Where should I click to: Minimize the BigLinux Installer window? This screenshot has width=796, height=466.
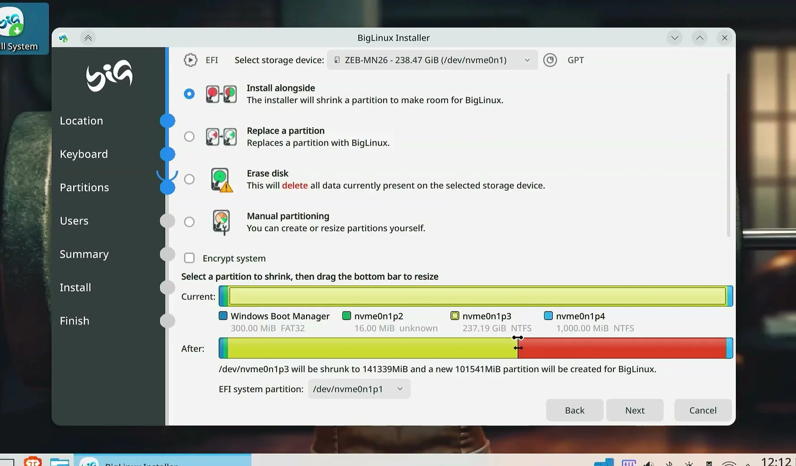[675, 38]
